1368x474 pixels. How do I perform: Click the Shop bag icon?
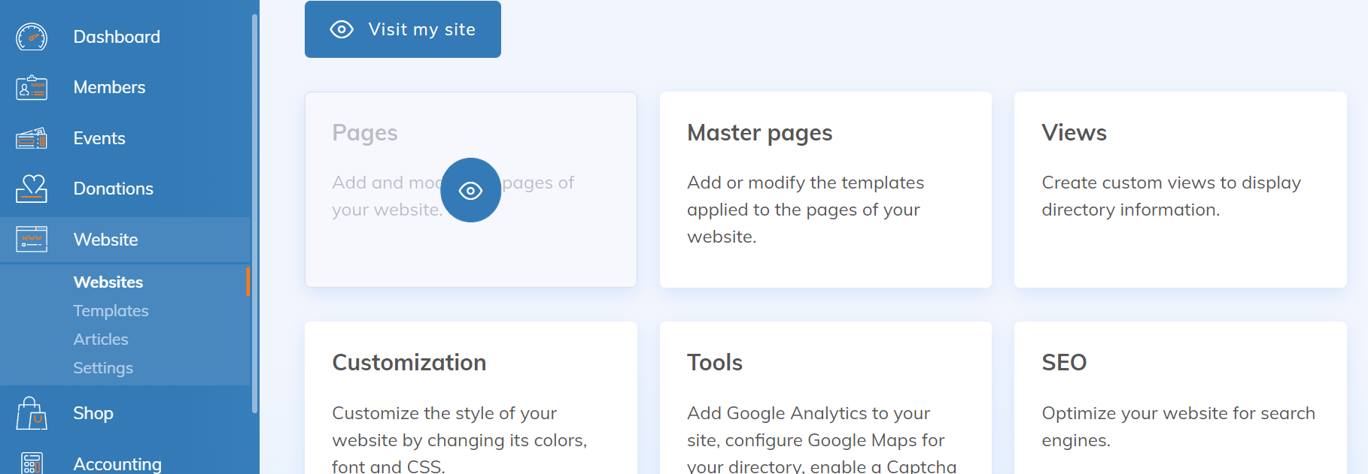point(32,413)
